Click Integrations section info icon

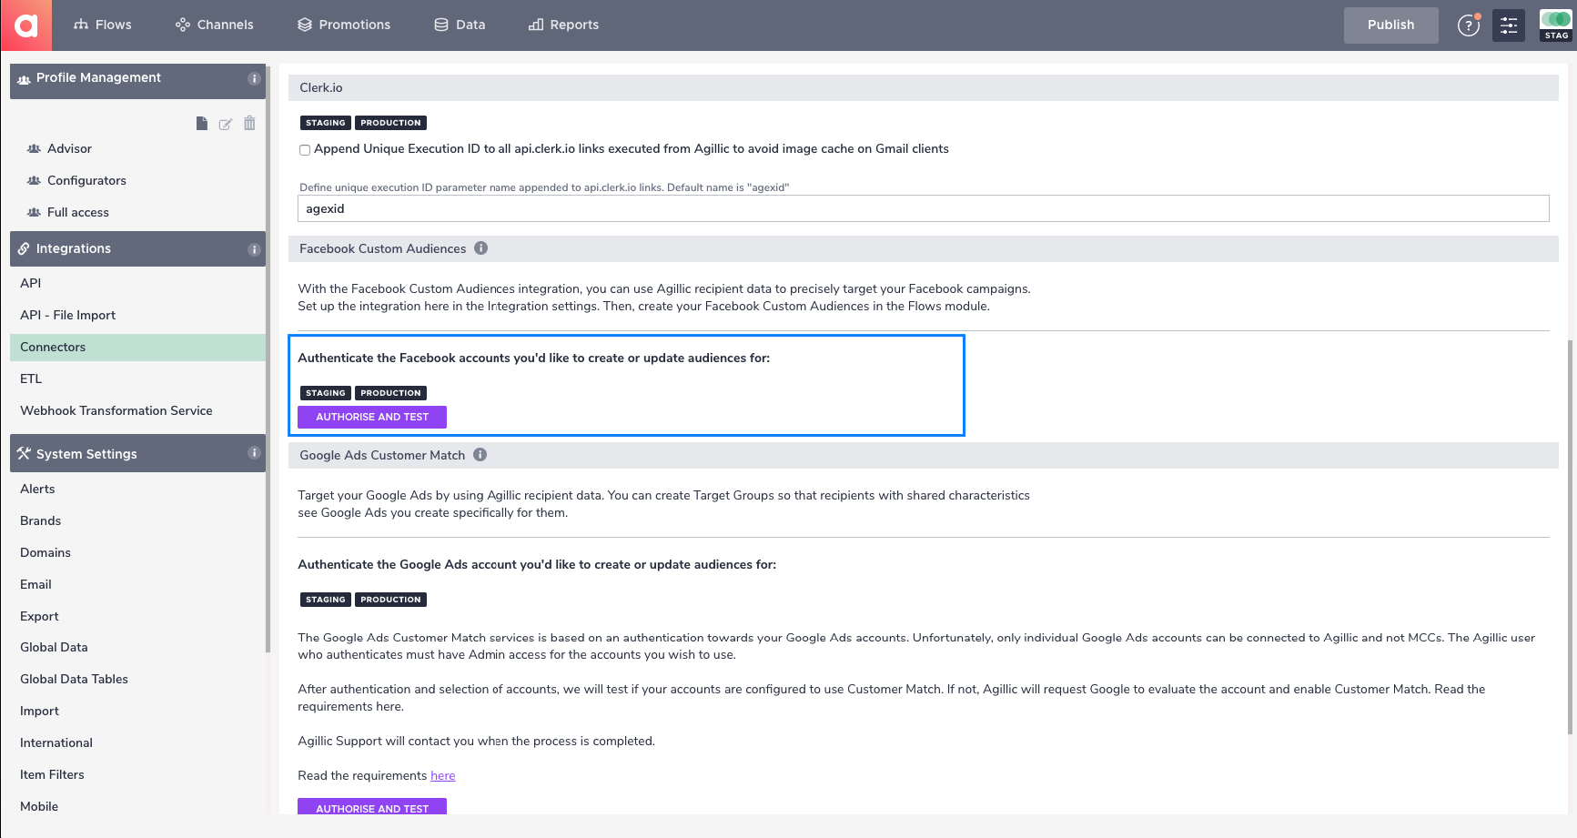(254, 249)
